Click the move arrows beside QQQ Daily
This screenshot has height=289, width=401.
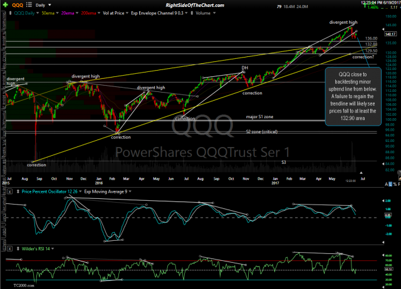[x=10, y=13]
